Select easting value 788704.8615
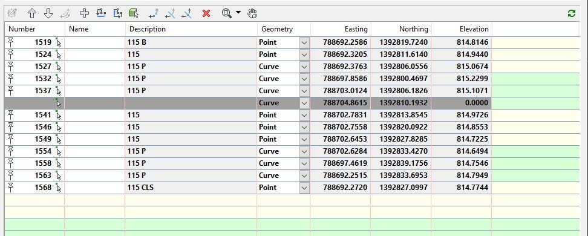This screenshot has width=588, height=236. 345,103
